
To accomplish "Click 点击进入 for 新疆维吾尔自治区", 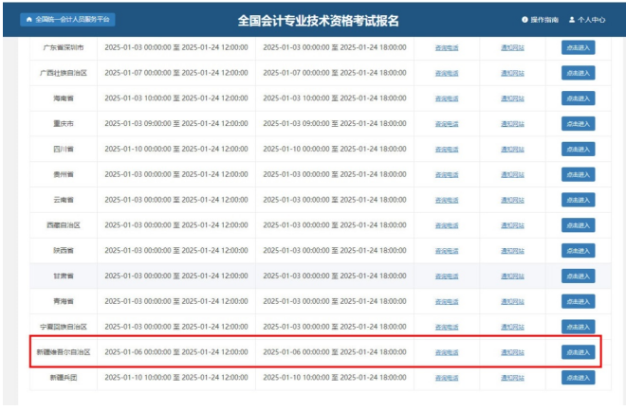I will point(578,351).
